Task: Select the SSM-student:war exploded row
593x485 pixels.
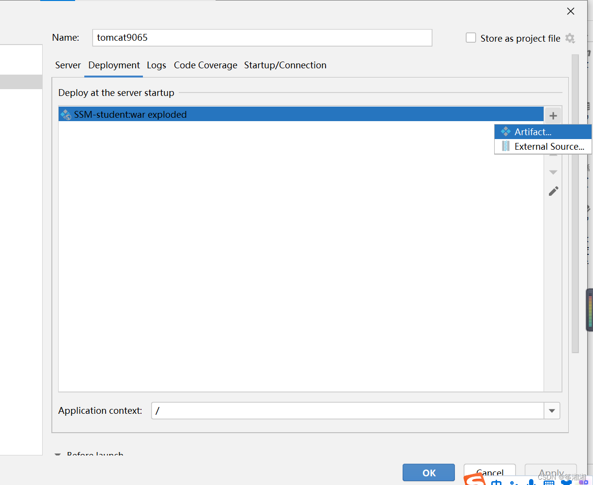Action: point(301,114)
